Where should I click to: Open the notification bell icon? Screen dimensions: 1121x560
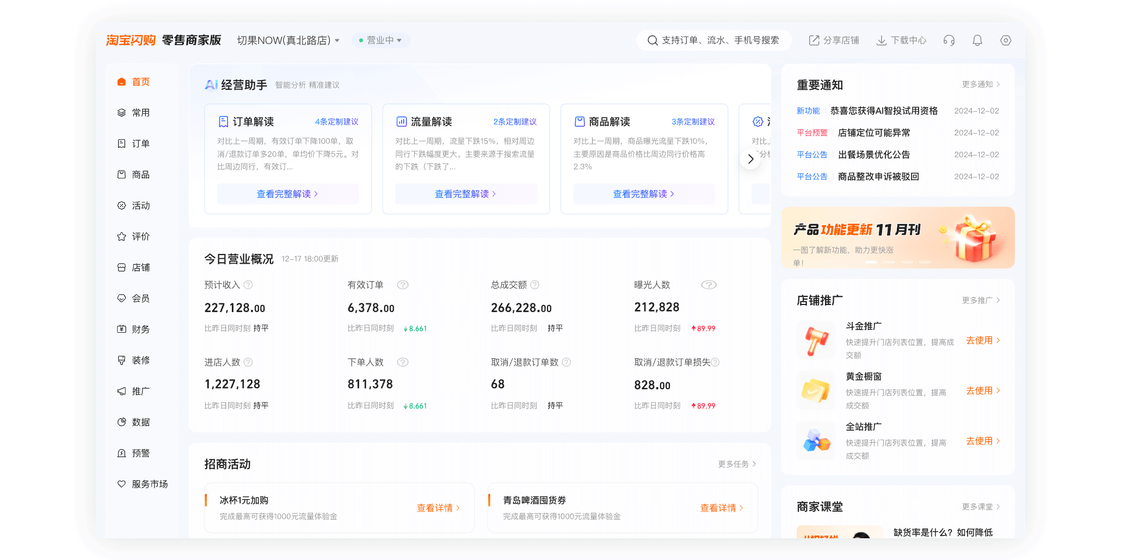click(977, 40)
